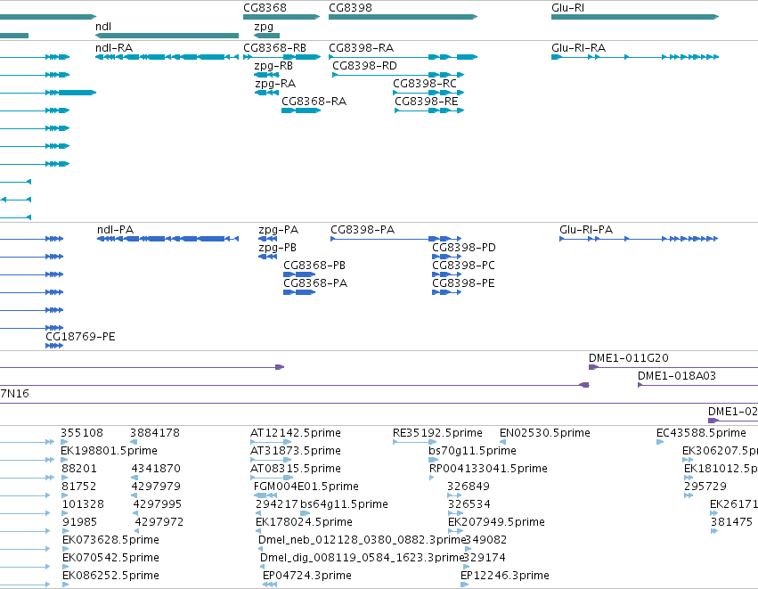Image resolution: width=758 pixels, height=589 pixels.
Task: Click EC43588.5prime label
Action: pos(701,433)
